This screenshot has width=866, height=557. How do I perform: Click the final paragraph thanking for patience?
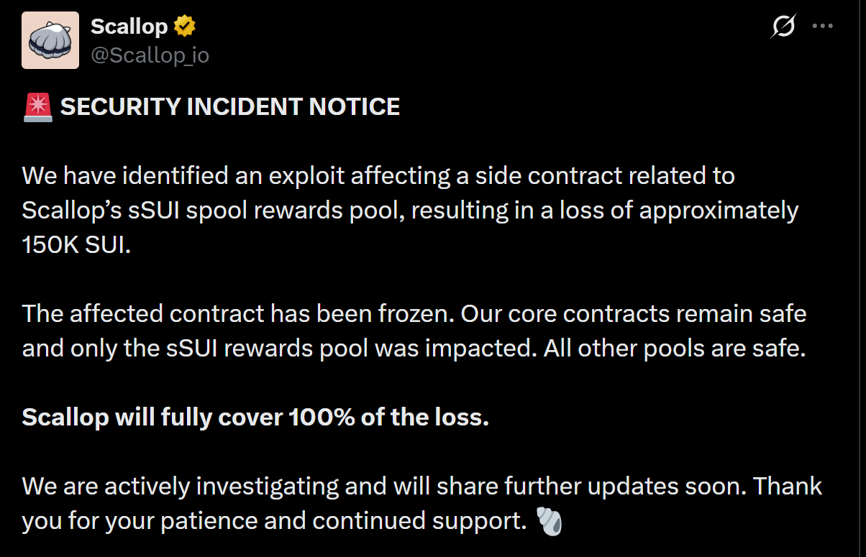(421, 503)
